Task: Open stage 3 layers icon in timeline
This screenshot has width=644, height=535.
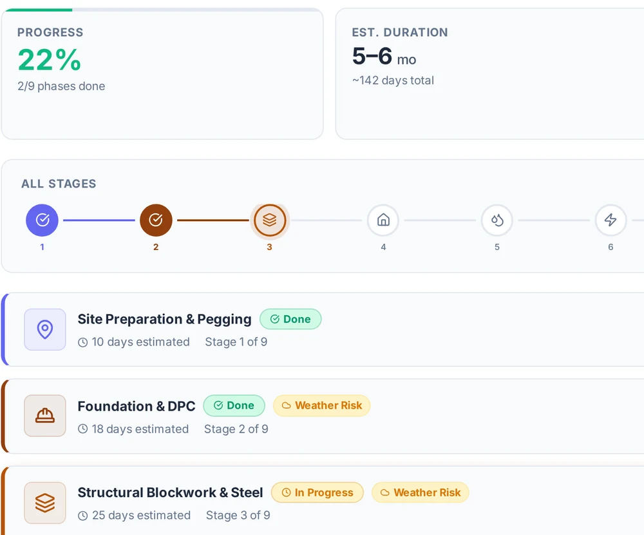Action: pos(269,220)
